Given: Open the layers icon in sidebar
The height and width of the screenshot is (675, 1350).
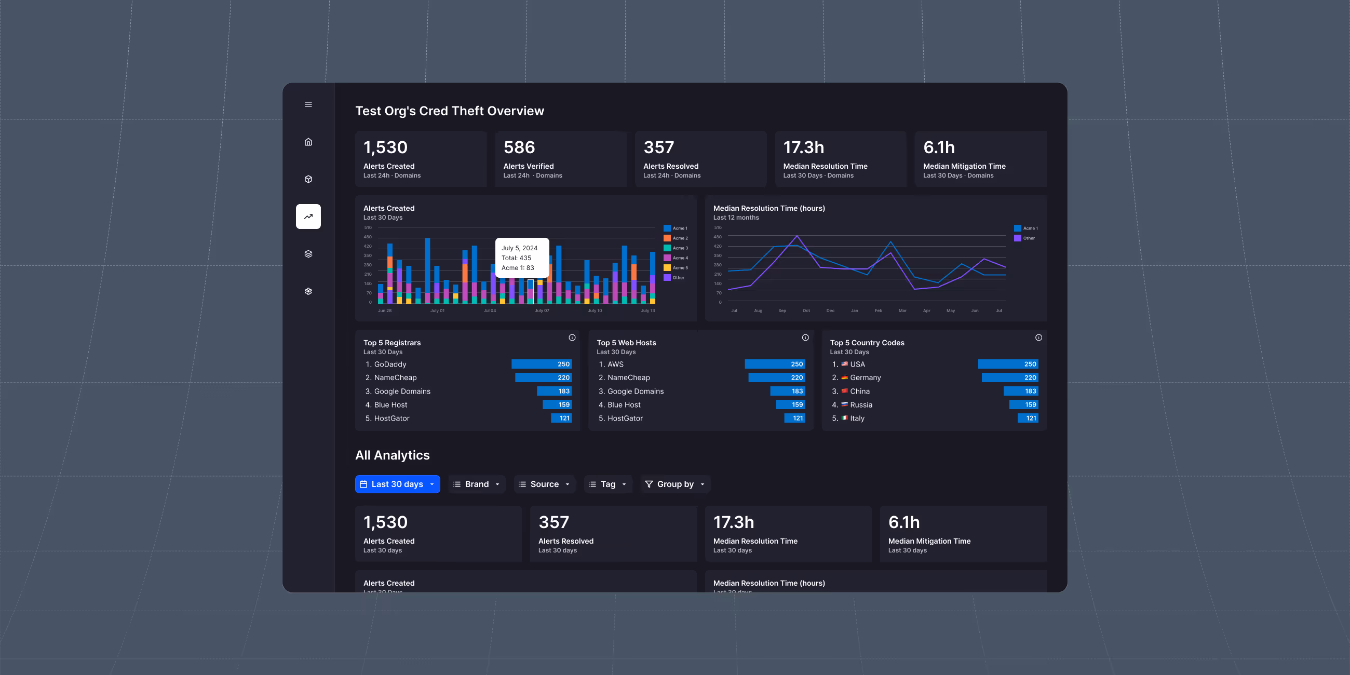Looking at the screenshot, I should (x=308, y=254).
